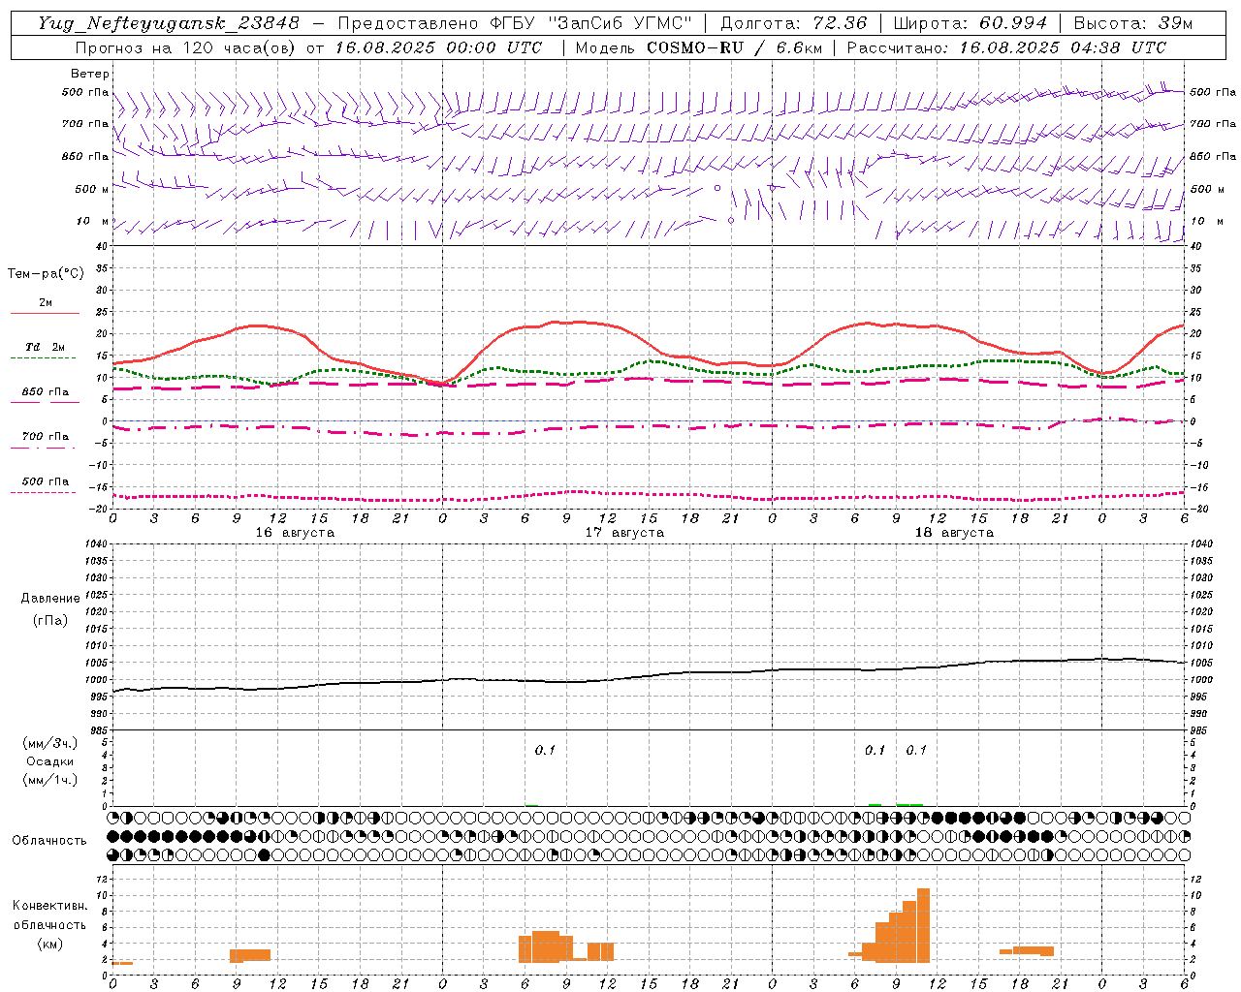Click the station title Yug_Nefteyugansk_23848
Image resolution: width=1241 pixels, height=992 pixels.
click(169, 23)
